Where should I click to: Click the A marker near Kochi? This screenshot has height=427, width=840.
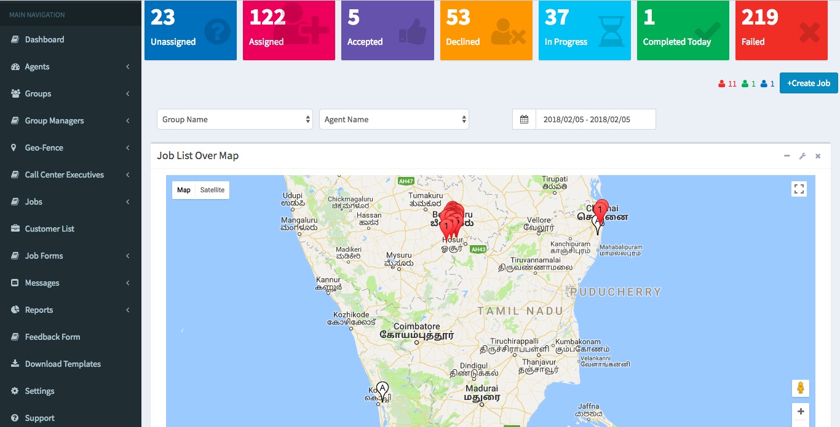pos(382,391)
